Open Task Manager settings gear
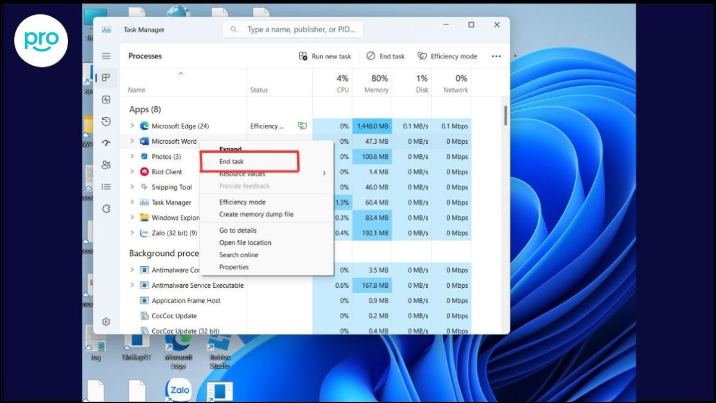 pos(106,322)
